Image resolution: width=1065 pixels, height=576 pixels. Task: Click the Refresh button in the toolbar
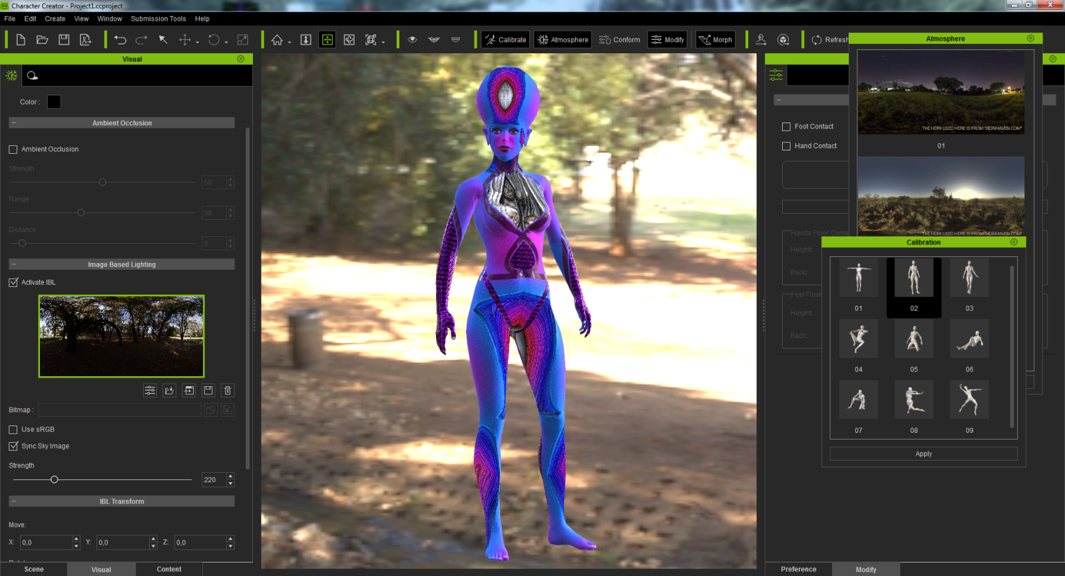[829, 40]
